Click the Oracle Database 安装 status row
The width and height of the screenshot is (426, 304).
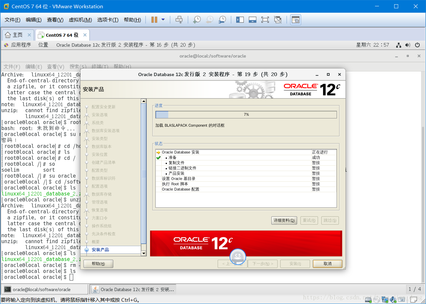pos(246,152)
